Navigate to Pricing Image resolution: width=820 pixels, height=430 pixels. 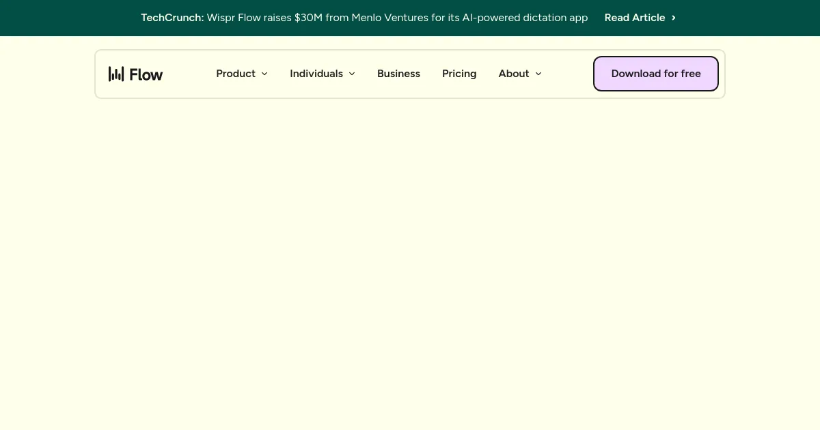click(x=459, y=74)
